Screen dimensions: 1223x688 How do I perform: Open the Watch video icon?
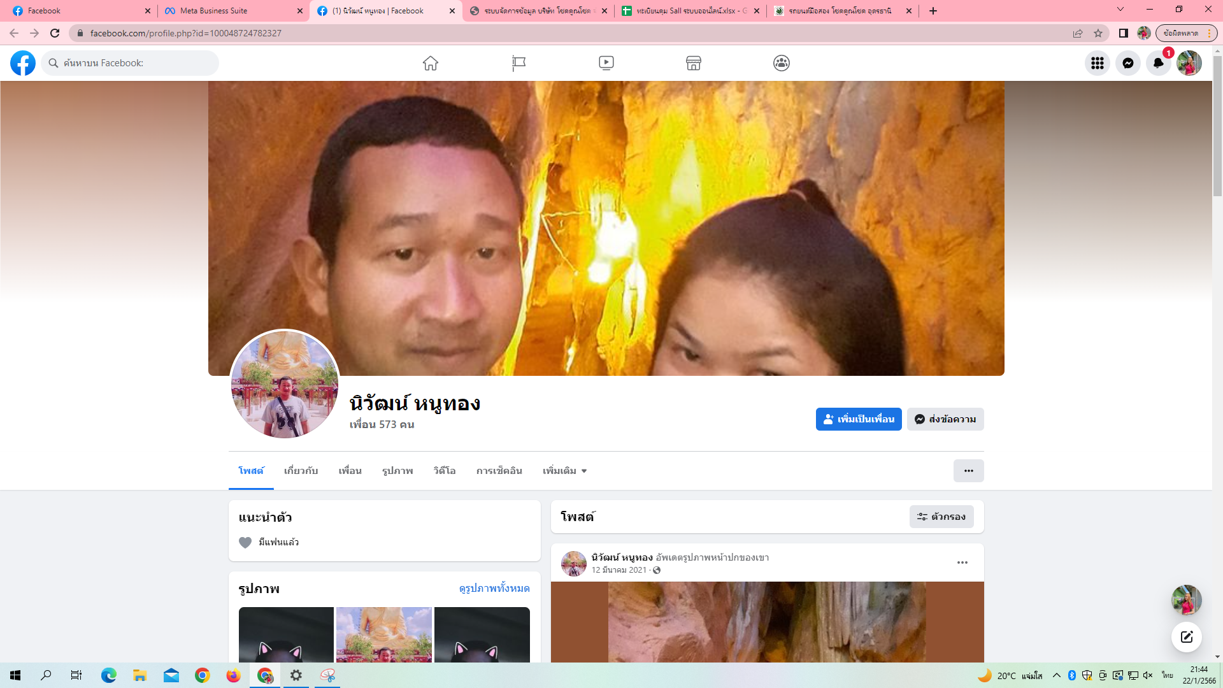point(606,63)
